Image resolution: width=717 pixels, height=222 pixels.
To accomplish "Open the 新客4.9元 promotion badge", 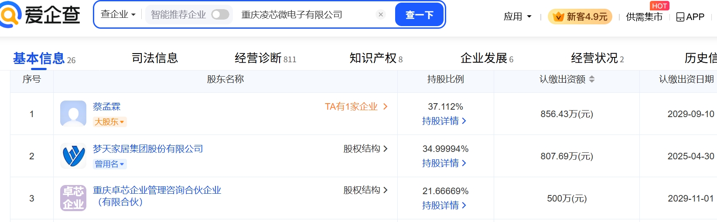I will (580, 17).
